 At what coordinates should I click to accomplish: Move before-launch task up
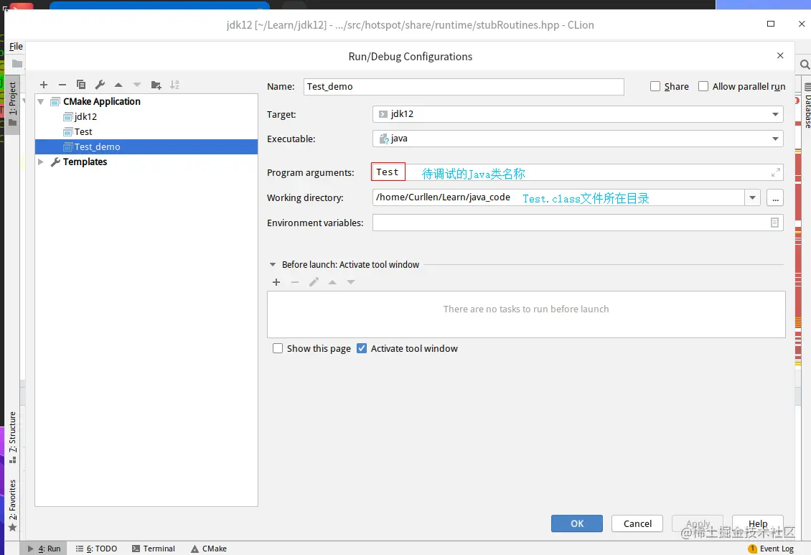332,282
